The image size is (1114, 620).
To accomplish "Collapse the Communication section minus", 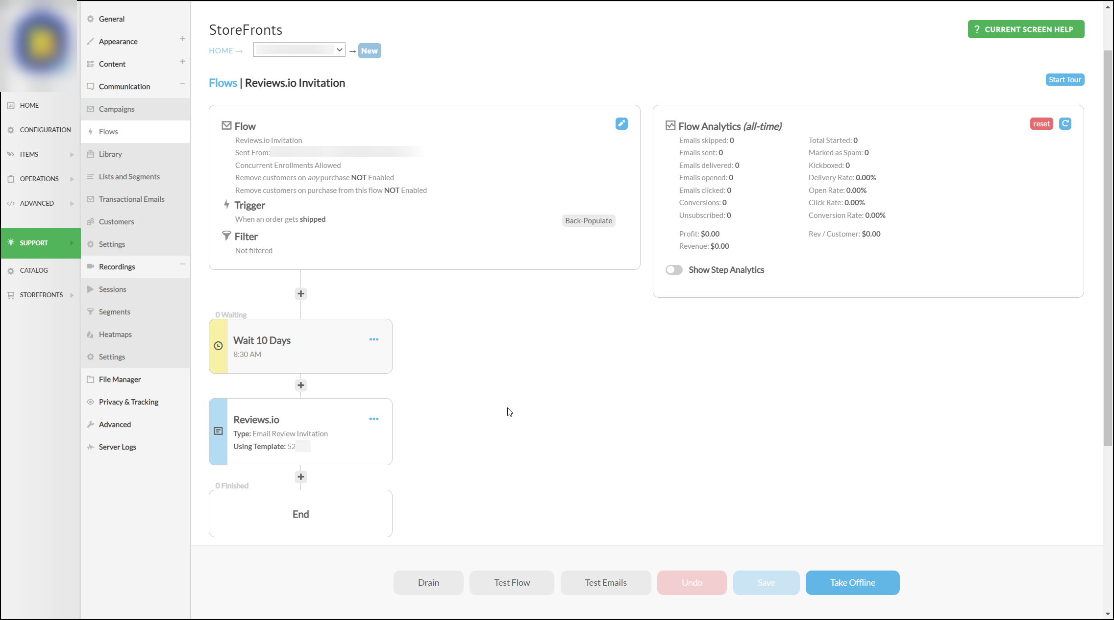I will click(x=182, y=84).
